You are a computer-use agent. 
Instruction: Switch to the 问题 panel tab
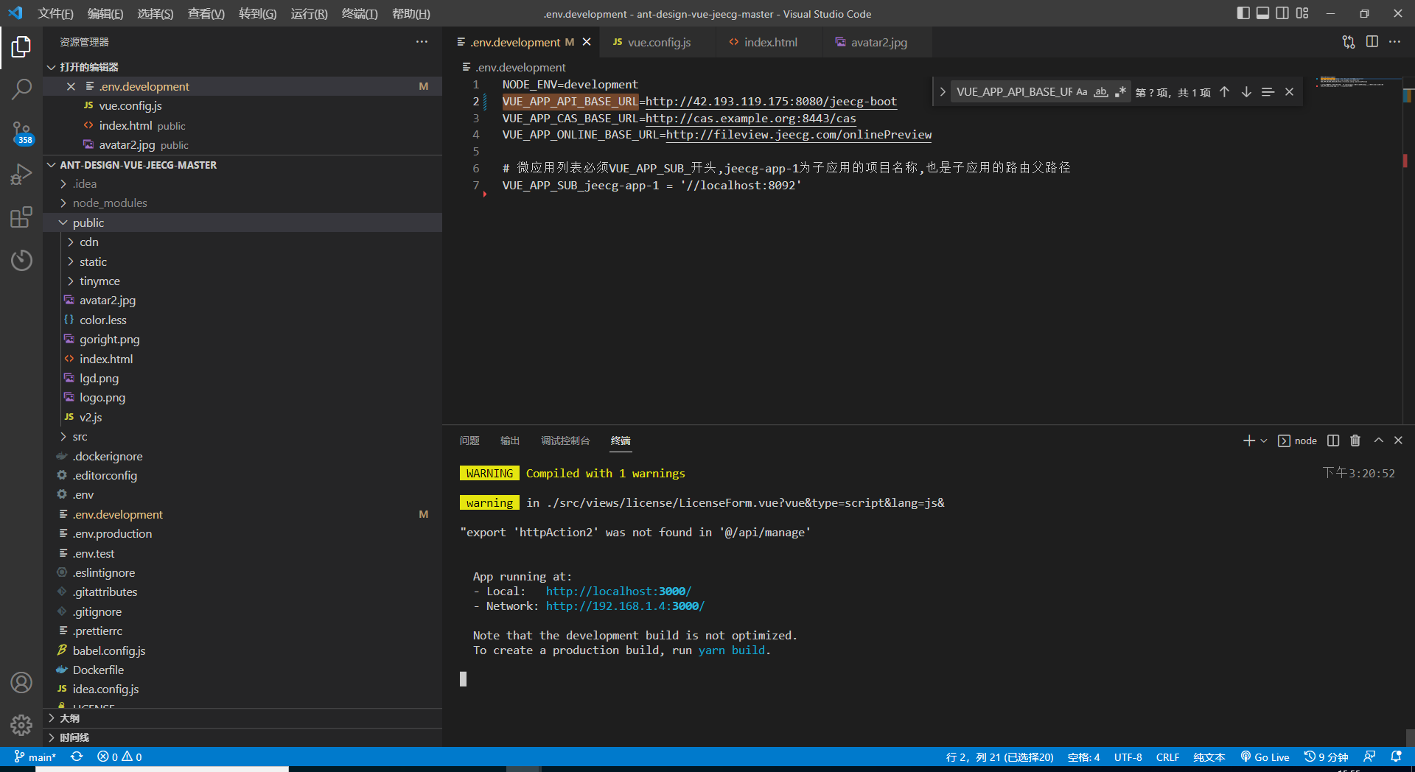pyautogui.click(x=469, y=441)
